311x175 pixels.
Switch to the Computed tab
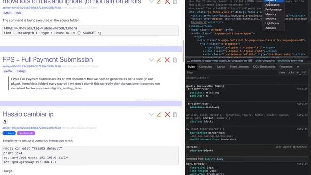pyautogui.click(x=206, y=67)
